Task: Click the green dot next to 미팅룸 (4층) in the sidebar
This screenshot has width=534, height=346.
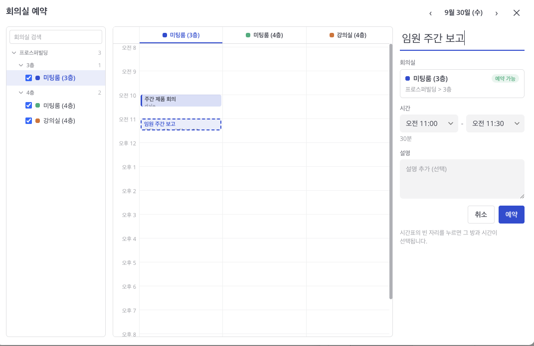Action: point(38,106)
